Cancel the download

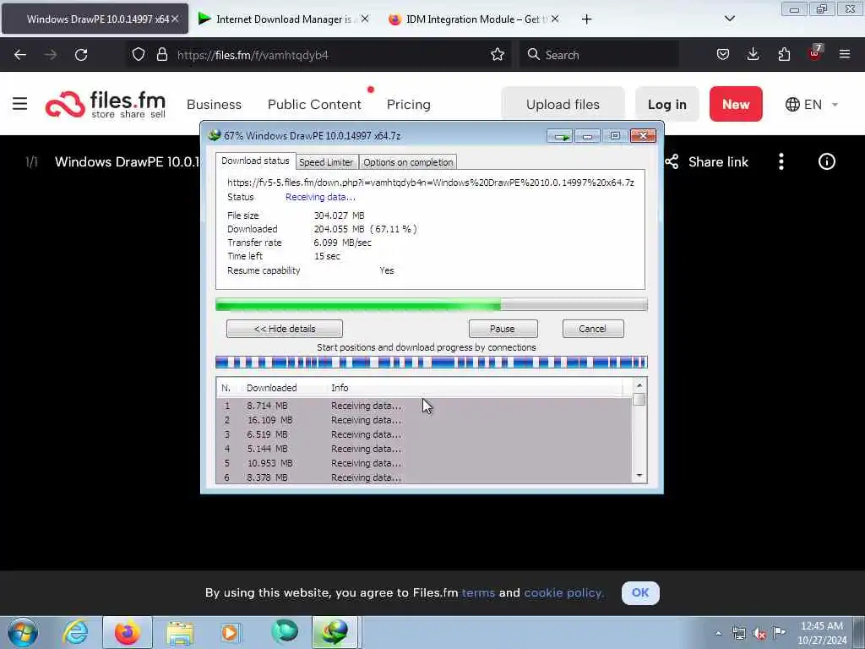click(593, 329)
